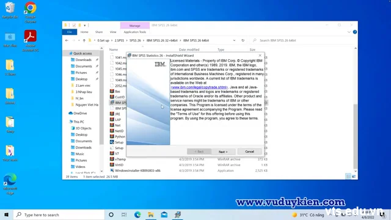Select the JRE archive file
The image size is (391, 220).
[117, 114]
